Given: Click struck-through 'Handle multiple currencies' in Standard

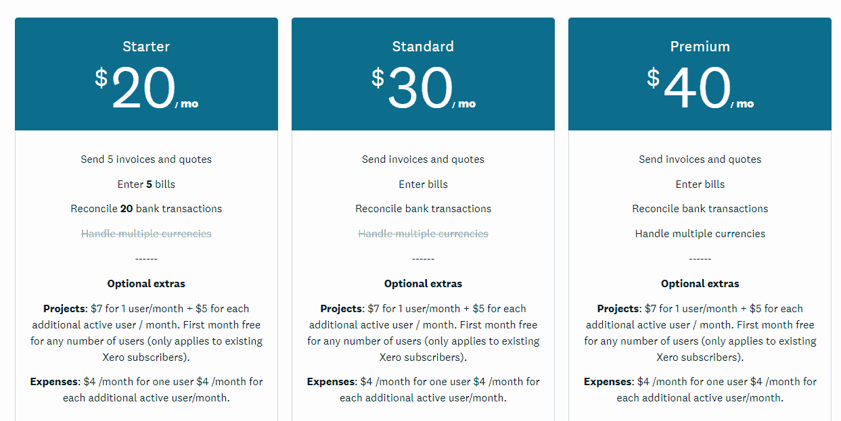Looking at the screenshot, I should point(423,234).
